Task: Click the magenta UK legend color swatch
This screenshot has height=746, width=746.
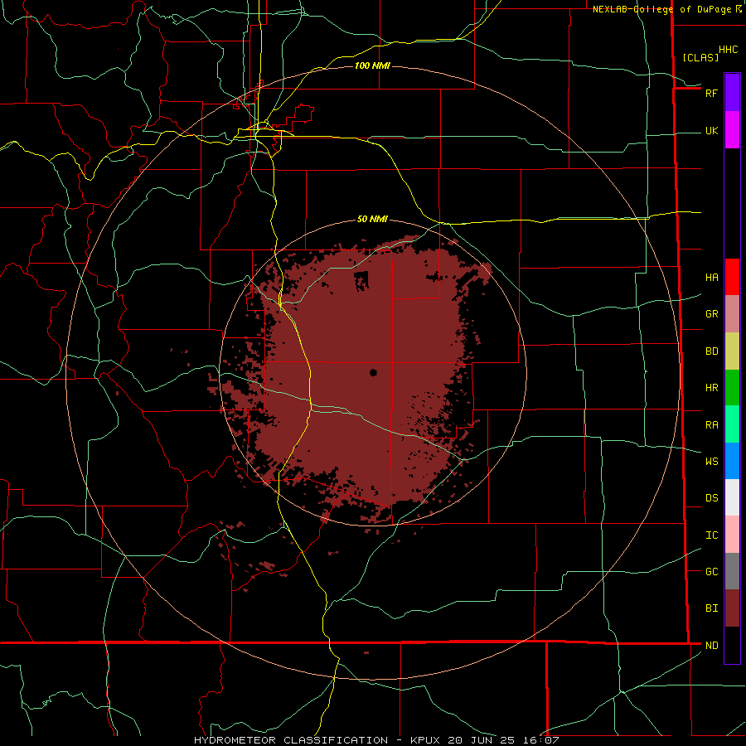Action: pyautogui.click(x=732, y=130)
